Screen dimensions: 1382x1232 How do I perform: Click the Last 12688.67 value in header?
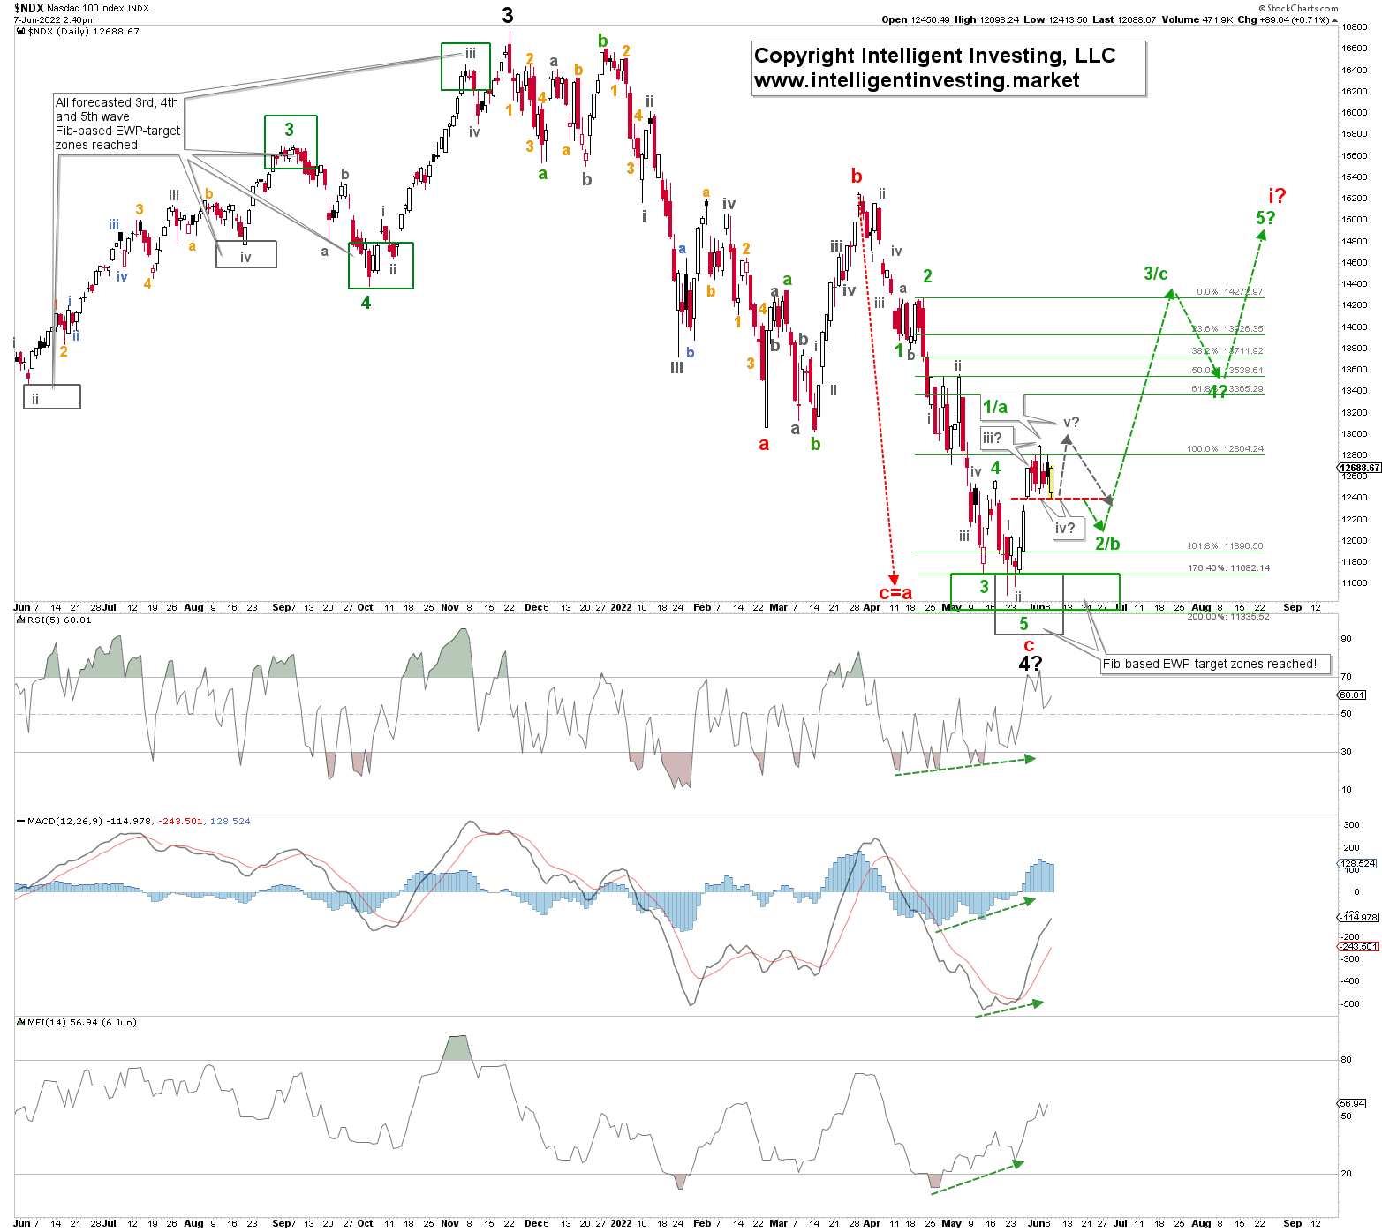1122,19
